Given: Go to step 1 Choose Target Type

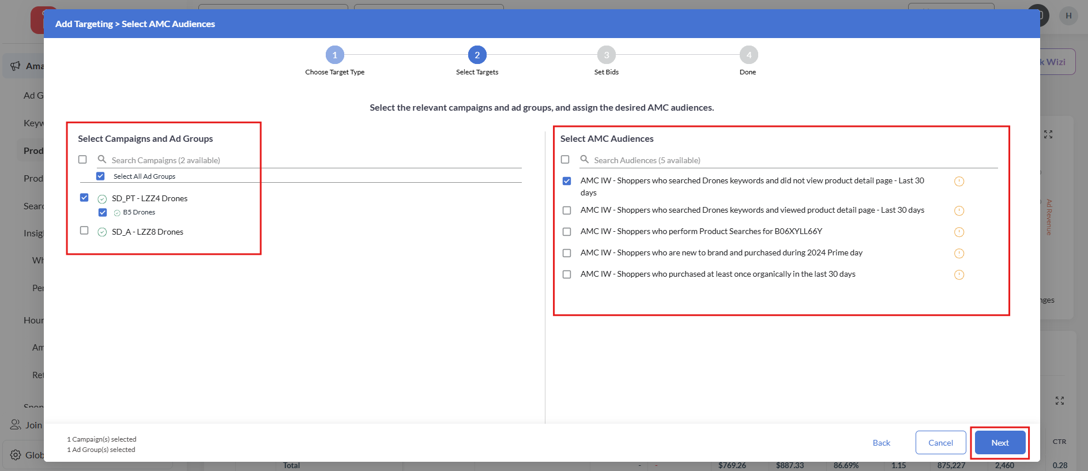Looking at the screenshot, I should 334,55.
